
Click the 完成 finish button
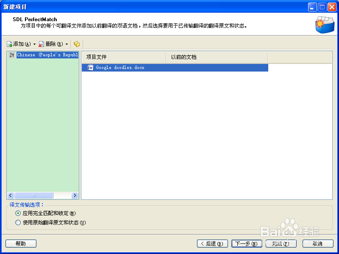point(281,244)
